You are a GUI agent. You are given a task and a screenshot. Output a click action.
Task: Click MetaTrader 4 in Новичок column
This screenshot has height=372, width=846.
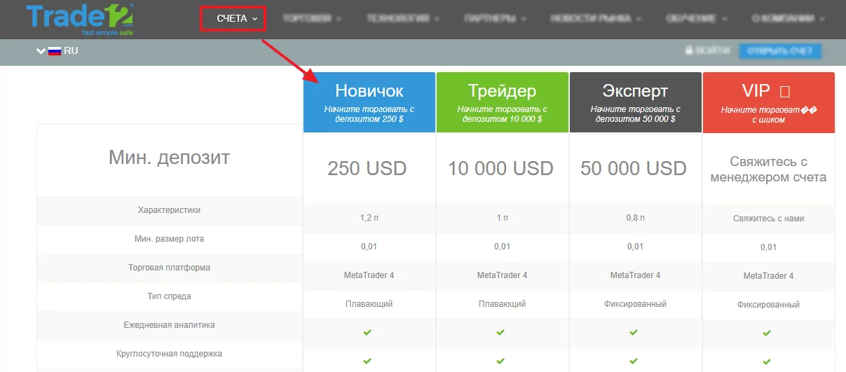[369, 275]
